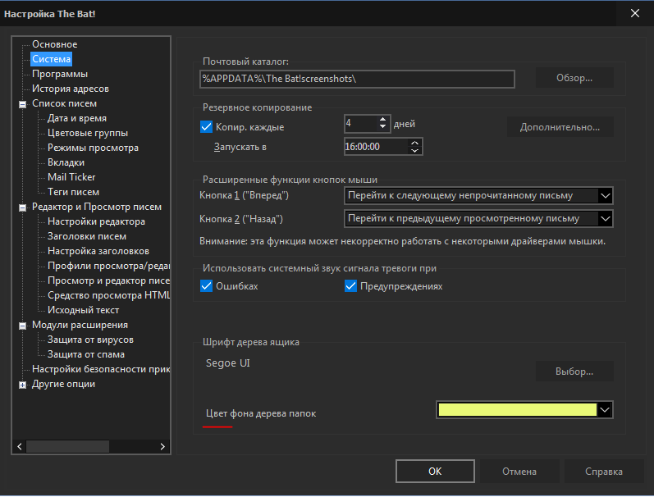Open Настройка заголовков section
Screen dimensions: 654x497
pos(98,251)
